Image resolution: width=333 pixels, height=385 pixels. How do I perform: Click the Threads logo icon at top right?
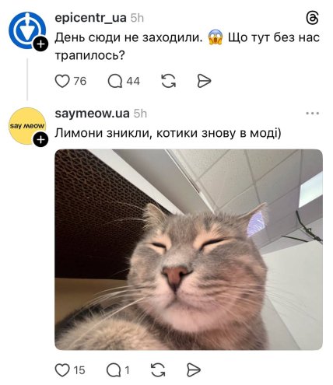coord(312,18)
